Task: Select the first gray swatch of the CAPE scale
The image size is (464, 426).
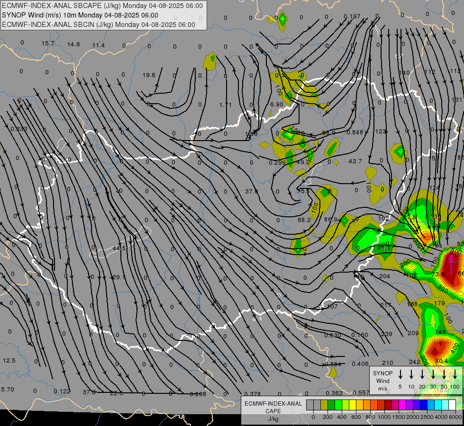Action: tap(310, 405)
